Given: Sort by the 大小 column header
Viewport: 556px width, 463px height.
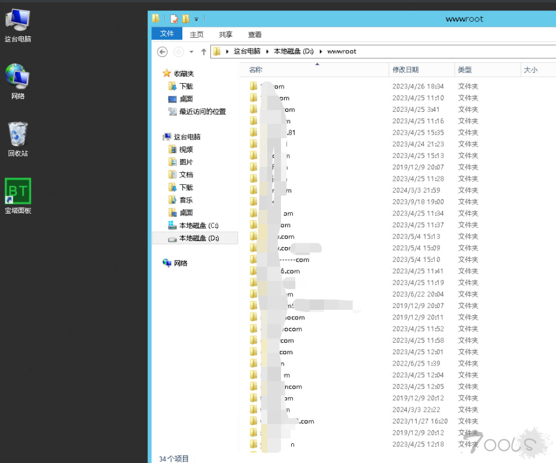Looking at the screenshot, I should click(x=538, y=70).
